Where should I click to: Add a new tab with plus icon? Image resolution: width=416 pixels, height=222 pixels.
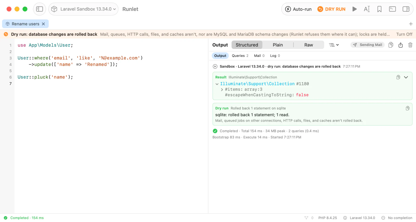(411, 24)
